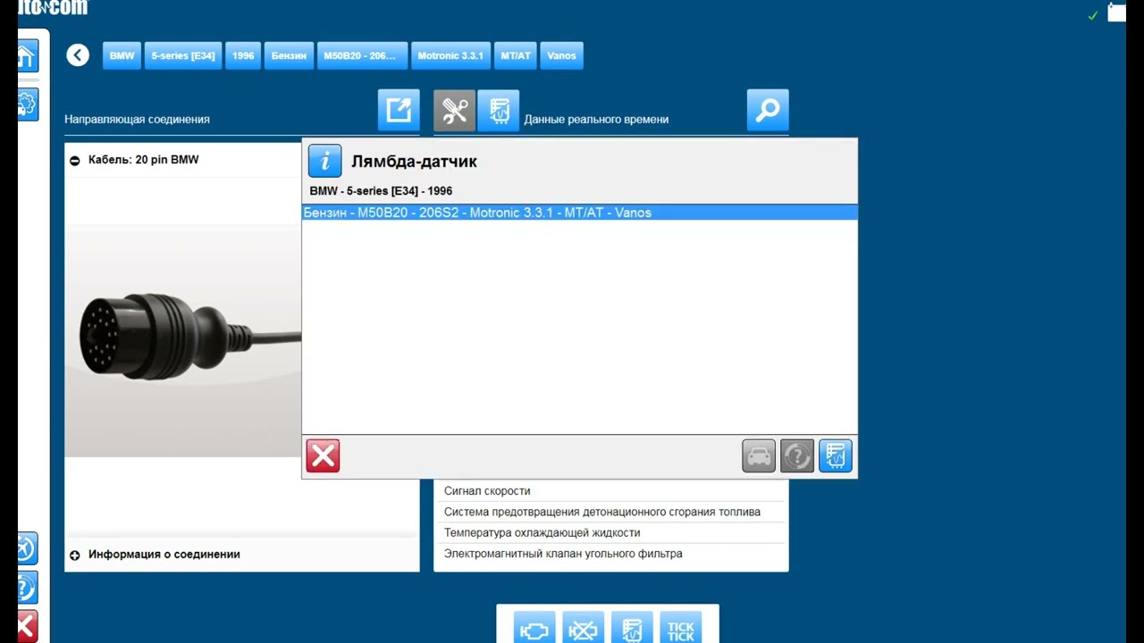Select the MT/AT breadcrumb
The height and width of the screenshot is (643, 1144).
tap(516, 55)
